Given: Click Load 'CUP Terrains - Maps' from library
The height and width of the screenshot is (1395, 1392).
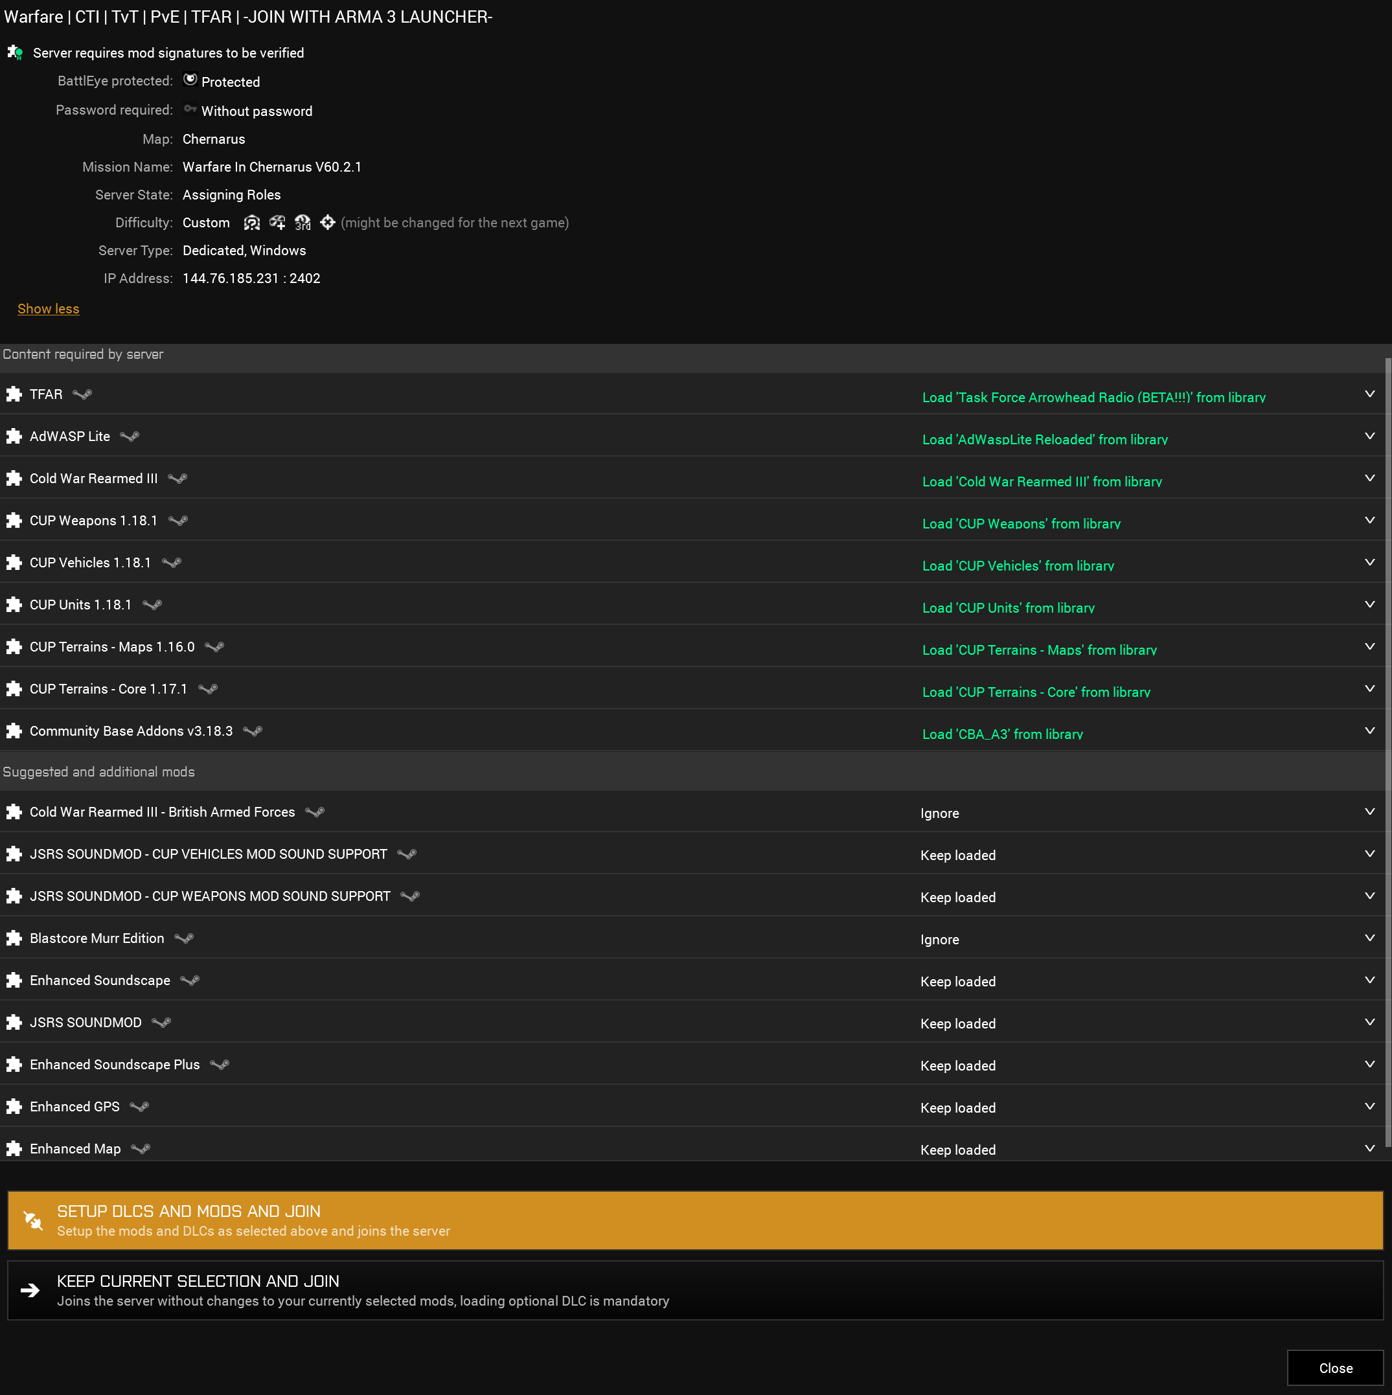Looking at the screenshot, I should point(1039,650).
